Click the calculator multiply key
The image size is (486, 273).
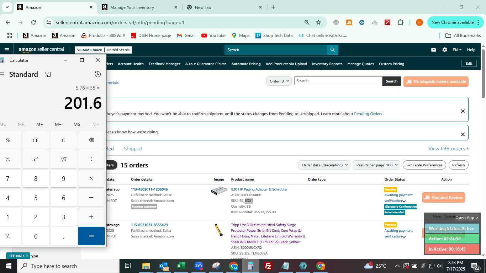pos(91,178)
